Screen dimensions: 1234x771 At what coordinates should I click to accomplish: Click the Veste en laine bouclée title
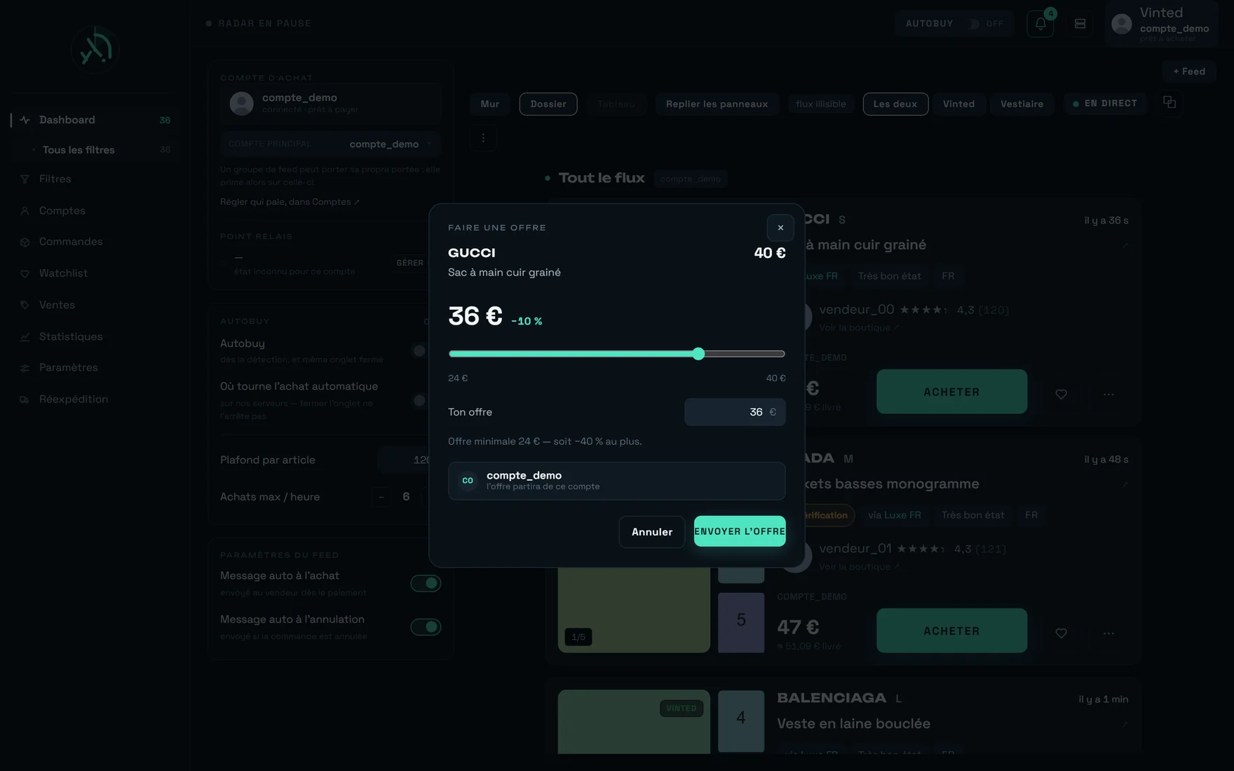point(853,723)
